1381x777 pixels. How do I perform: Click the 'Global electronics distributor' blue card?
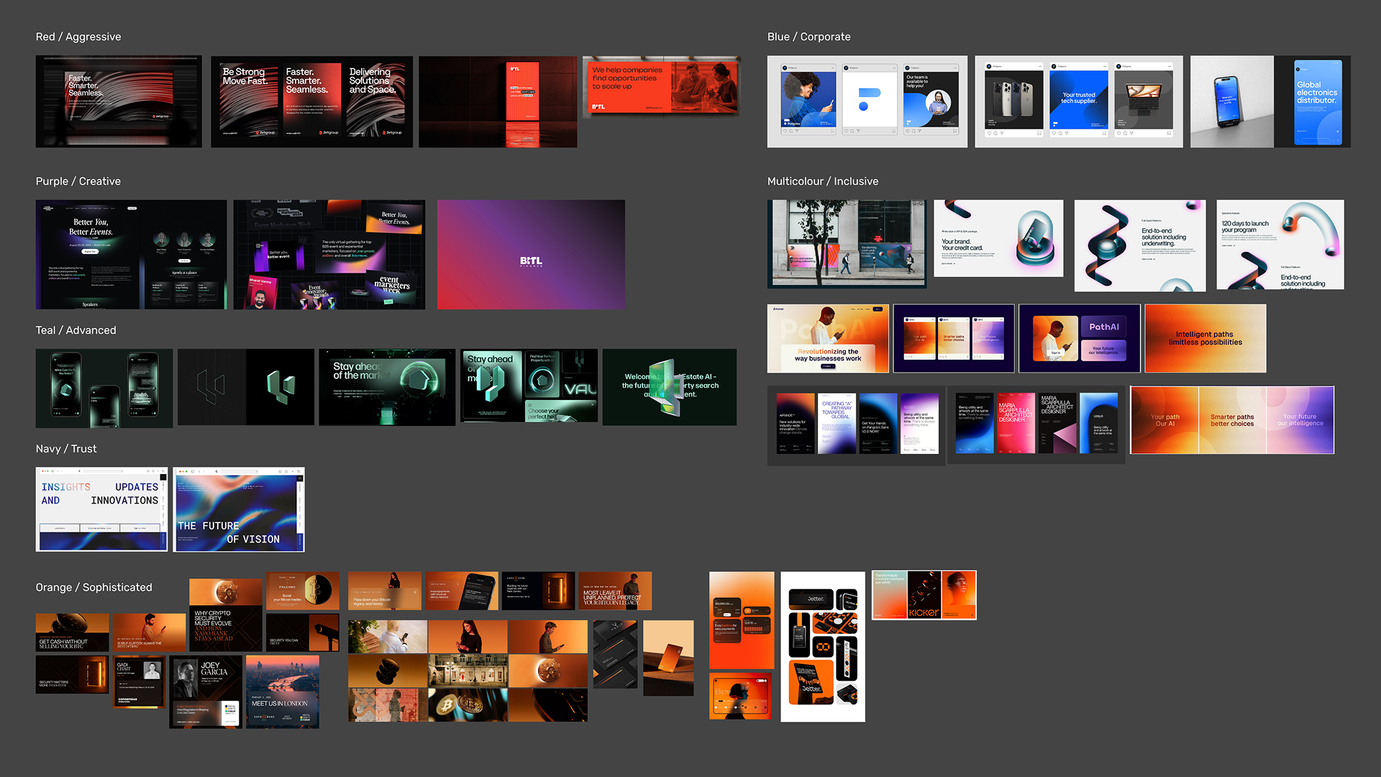click(1317, 101)
